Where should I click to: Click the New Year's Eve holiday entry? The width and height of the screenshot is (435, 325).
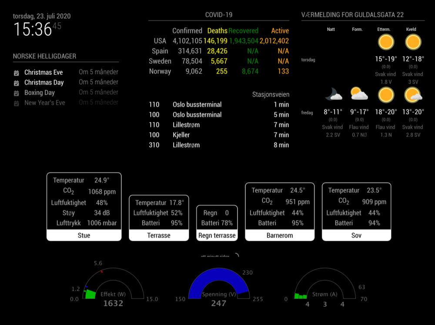coord(44,103)
